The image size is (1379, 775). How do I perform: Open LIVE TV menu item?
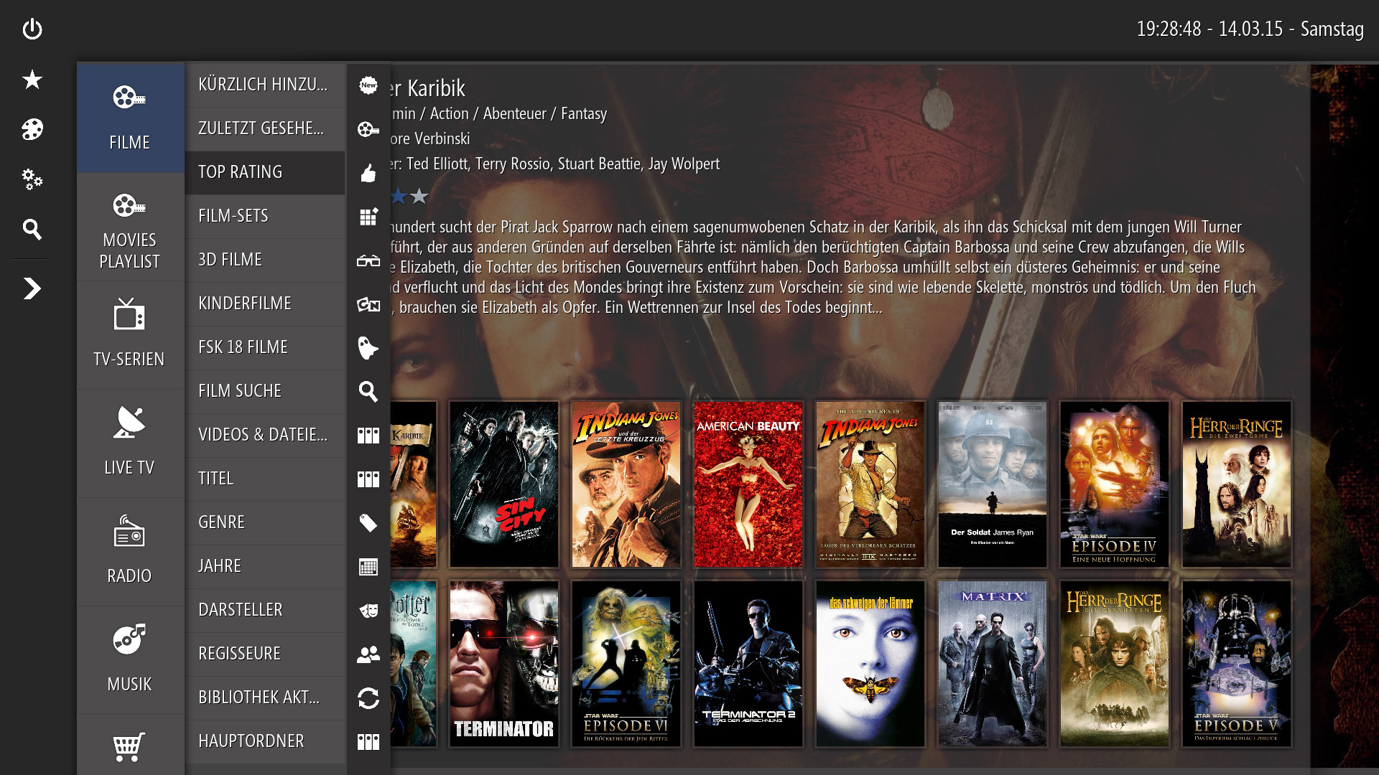coord(130,443)
